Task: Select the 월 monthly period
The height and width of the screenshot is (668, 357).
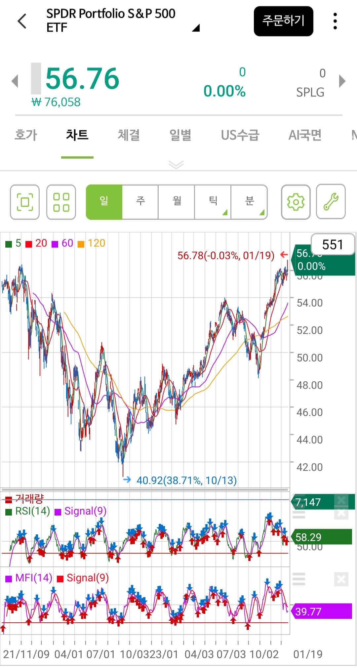Action: 177,202
